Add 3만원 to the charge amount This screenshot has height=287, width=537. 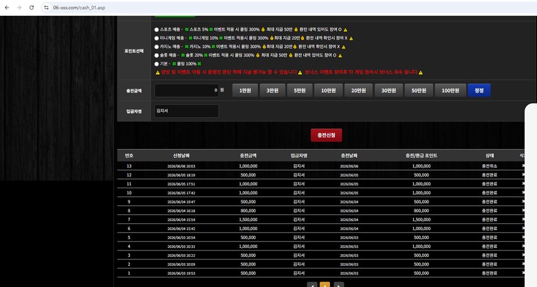272,91
